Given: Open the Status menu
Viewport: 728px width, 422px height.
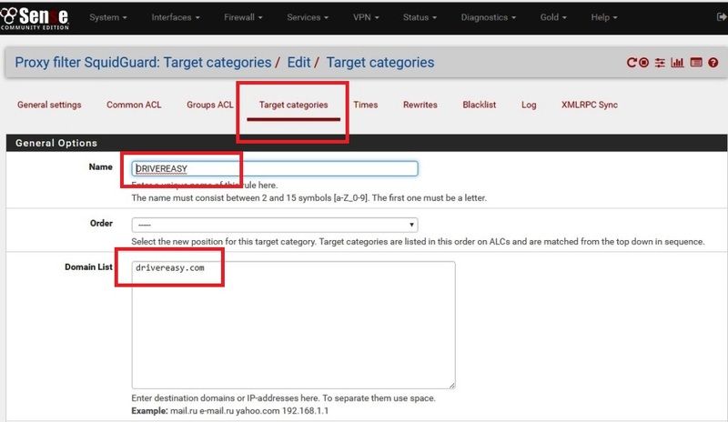Looking at the screenshot, I should [x=420, y=17].
